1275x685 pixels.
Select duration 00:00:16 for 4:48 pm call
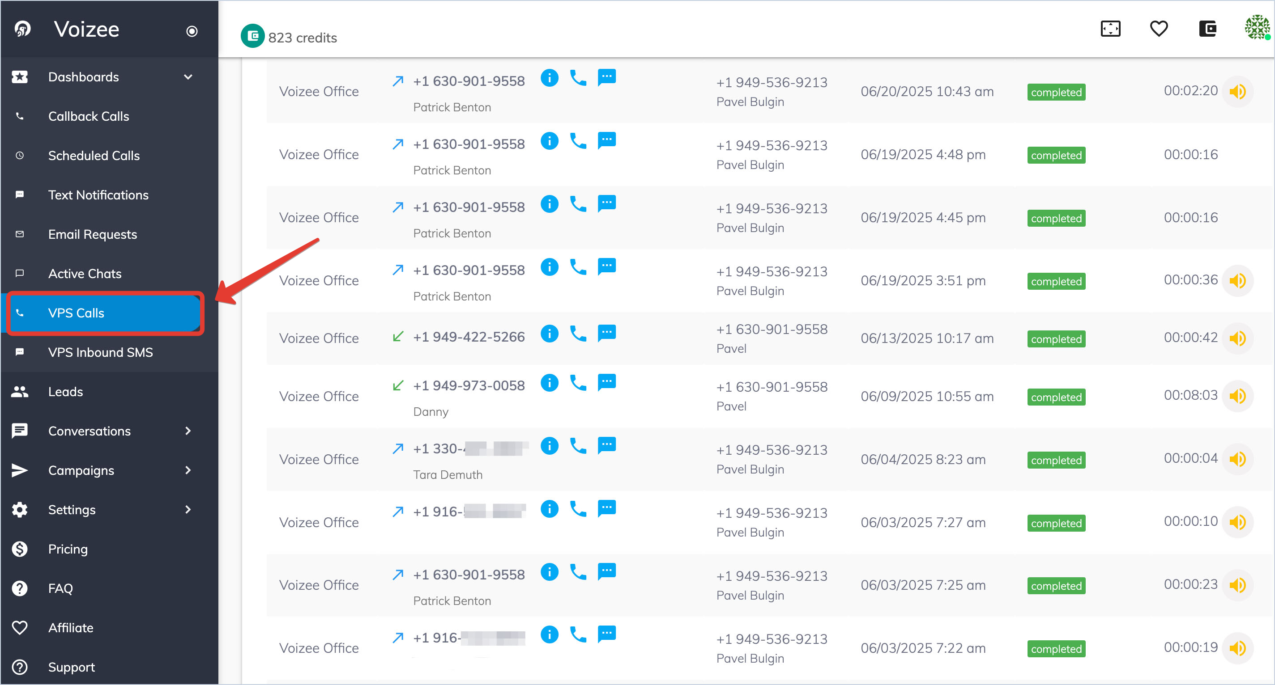[x=1190, y=155]
